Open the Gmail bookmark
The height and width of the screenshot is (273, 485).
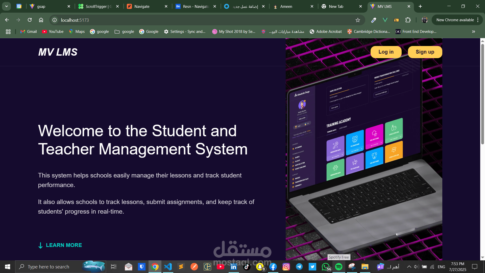coord(29,32)
